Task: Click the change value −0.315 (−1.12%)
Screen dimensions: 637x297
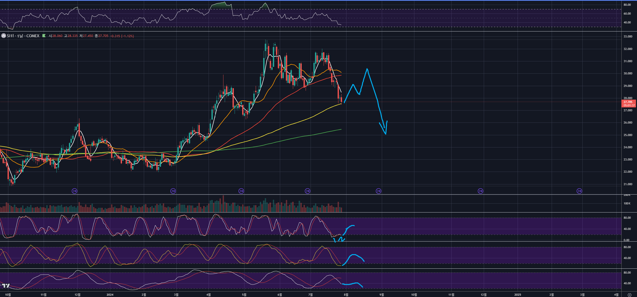Action: point(122,36)
